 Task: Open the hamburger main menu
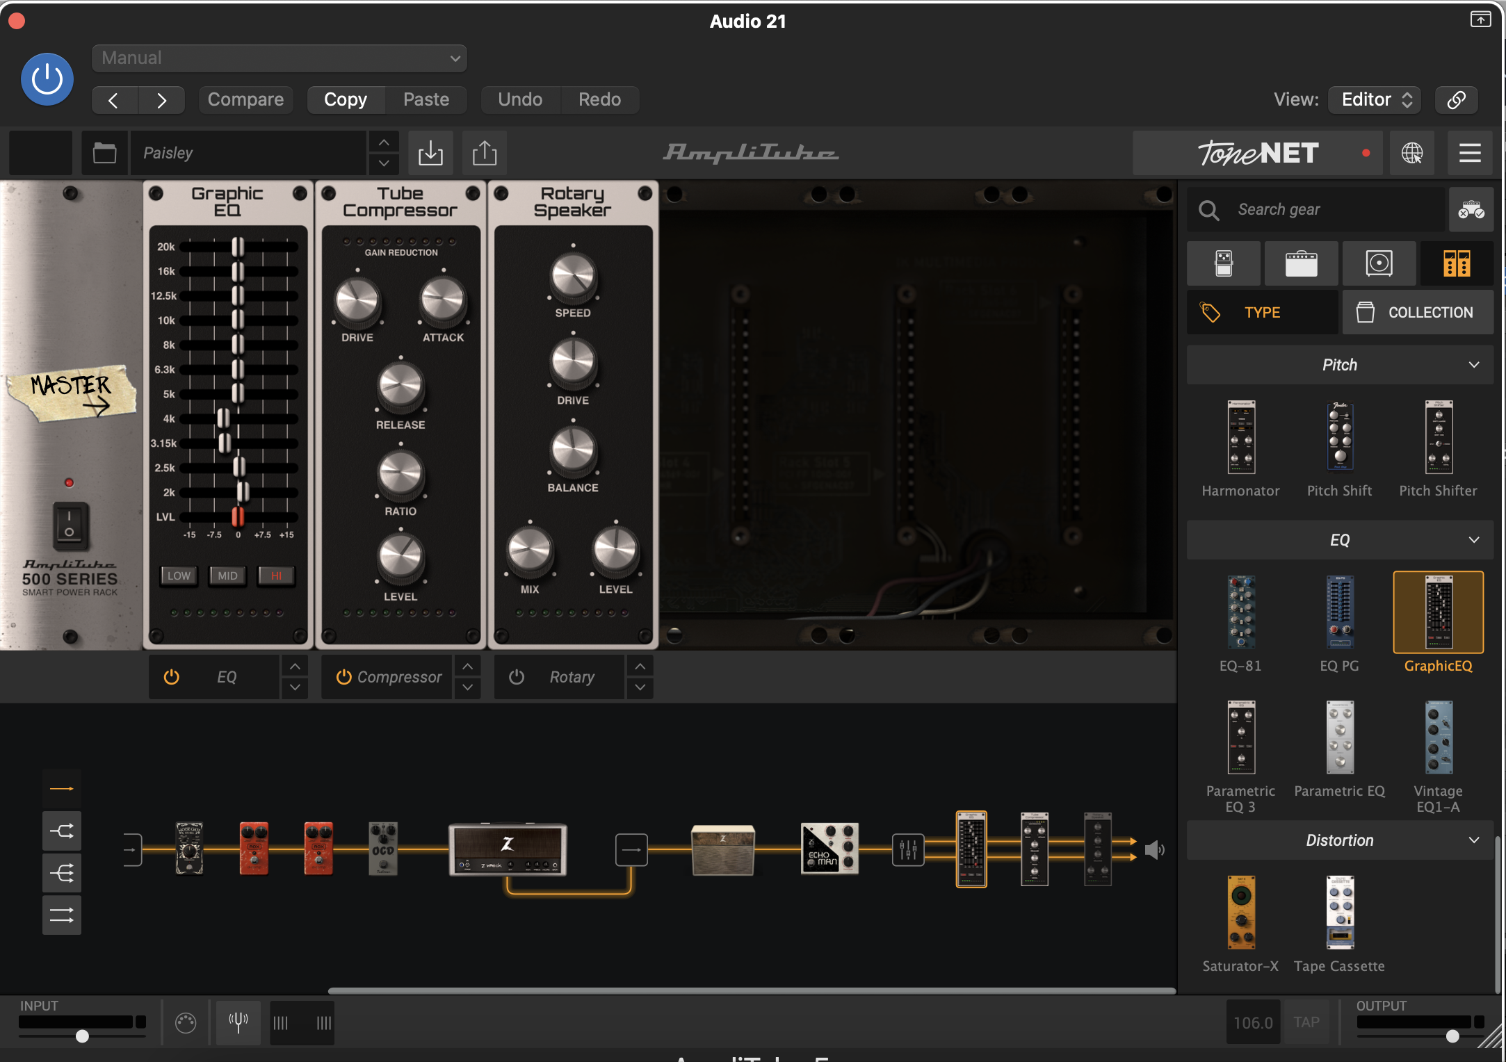pyautogui.click(x=1470, y=153)
